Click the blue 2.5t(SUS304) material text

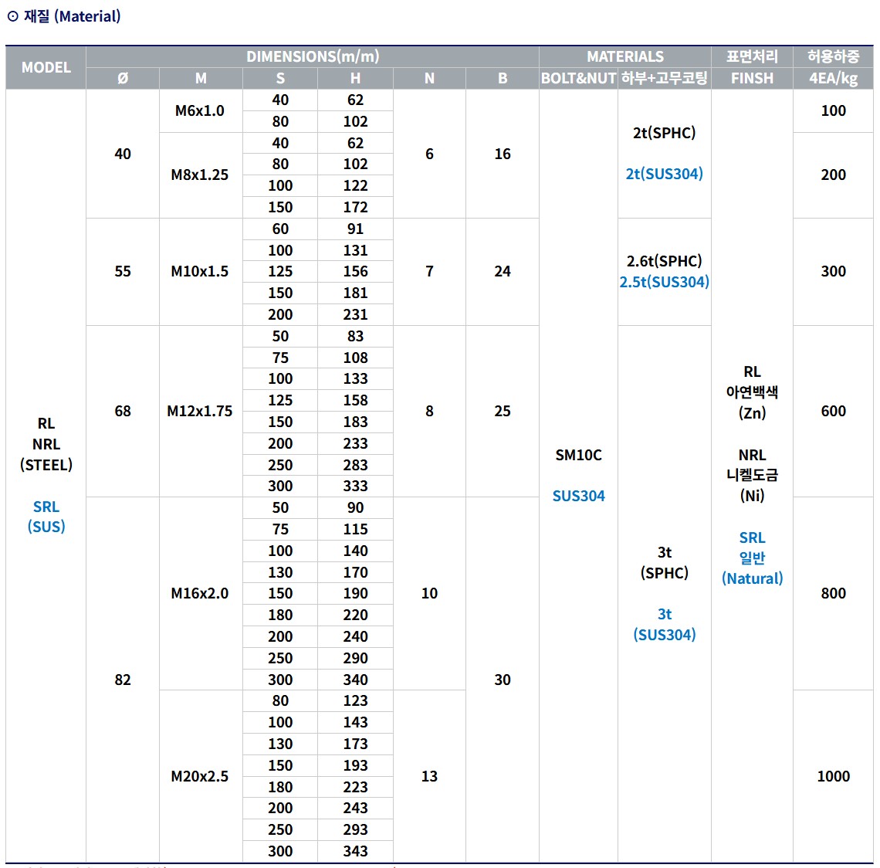(664, 282)
